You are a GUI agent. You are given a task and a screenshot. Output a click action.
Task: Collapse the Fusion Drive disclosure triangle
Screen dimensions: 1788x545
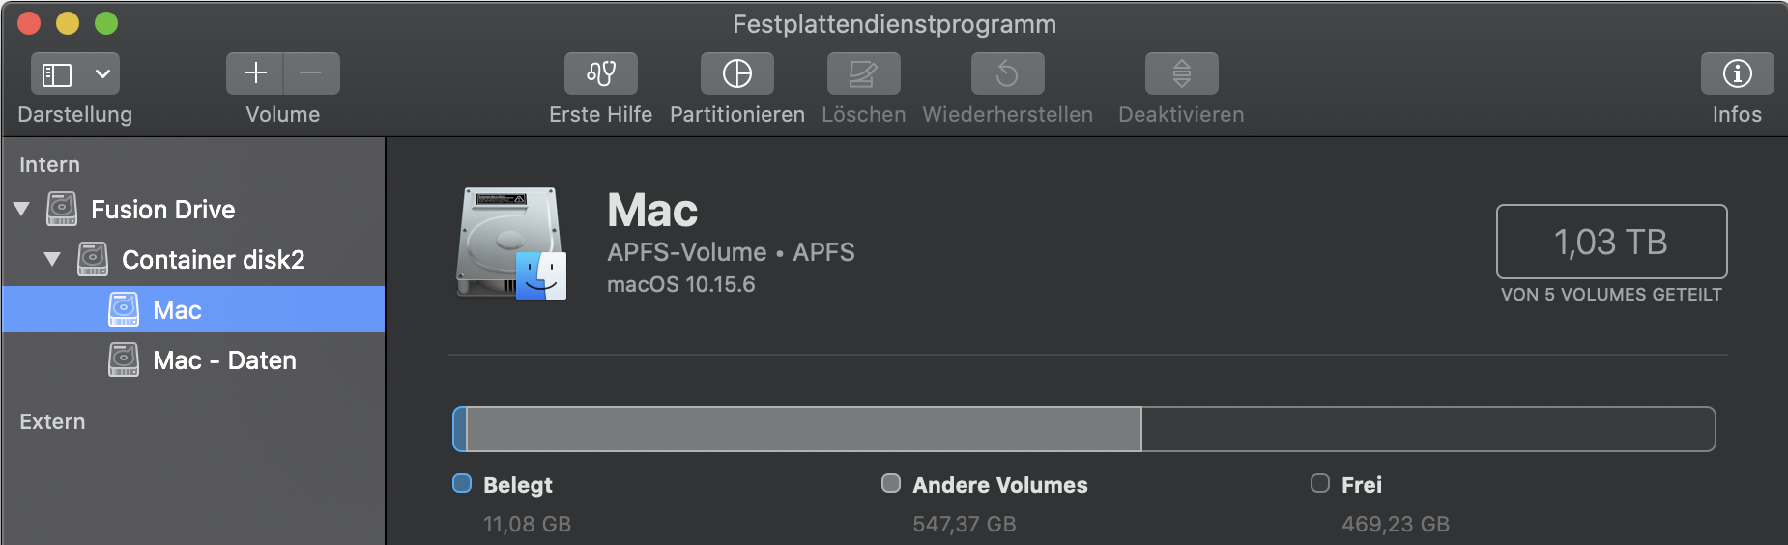click(22, 209)
